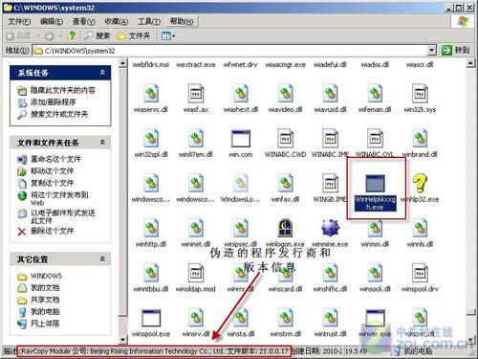Collapse the 系统任务 panel
The height and width of the screenshot is (359, 478).
102,73
